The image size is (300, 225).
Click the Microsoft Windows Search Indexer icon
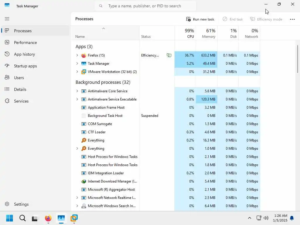[83, 206]
